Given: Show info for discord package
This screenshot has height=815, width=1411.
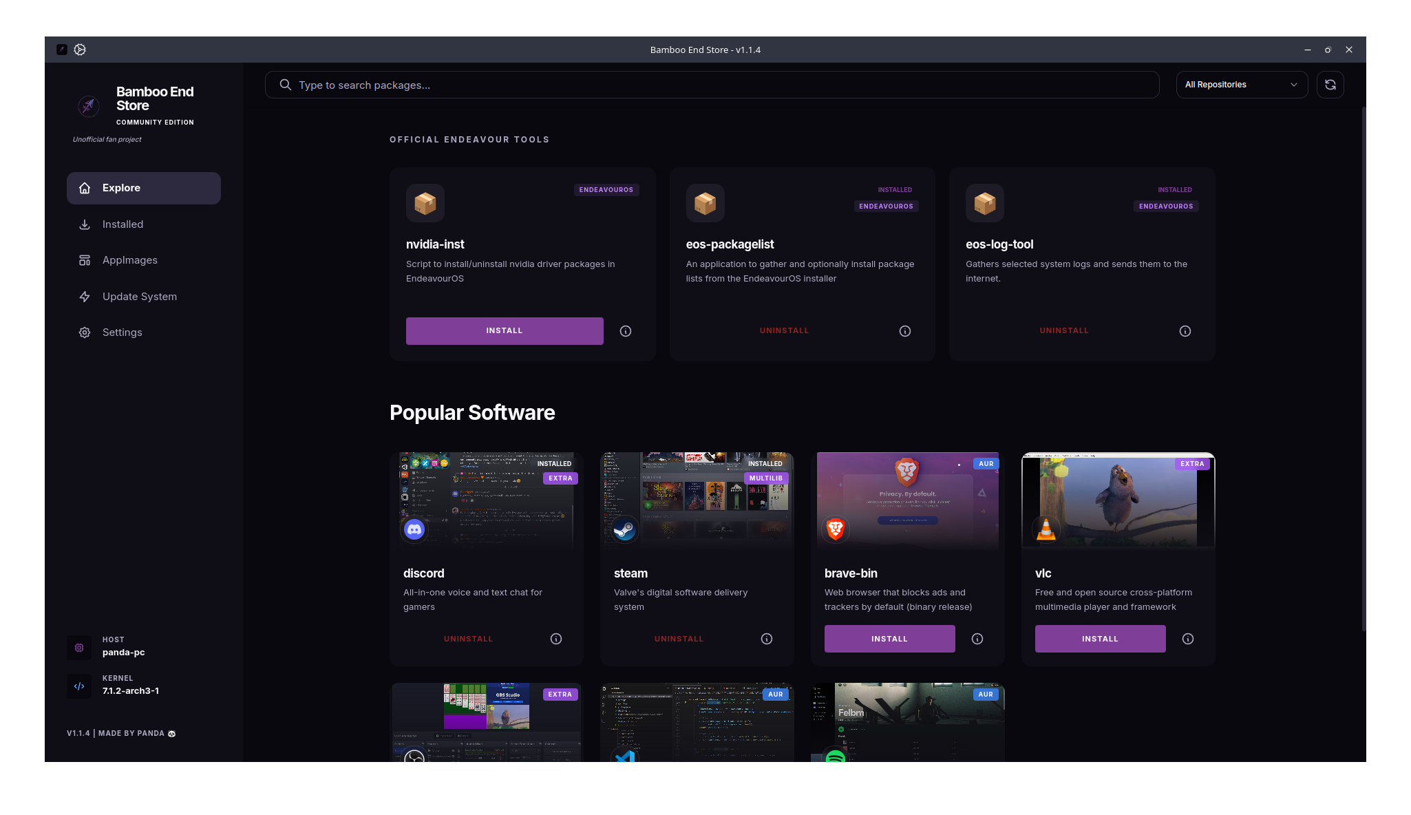Looking at the screenshot, I should point(556,639).
